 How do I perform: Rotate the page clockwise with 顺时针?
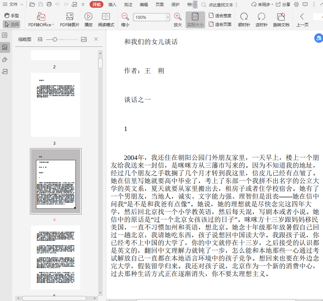244,20
